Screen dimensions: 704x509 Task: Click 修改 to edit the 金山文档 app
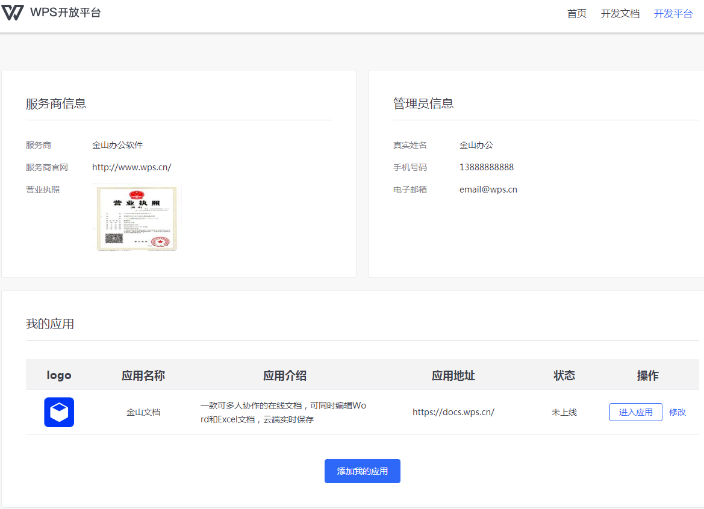(677, 412)
